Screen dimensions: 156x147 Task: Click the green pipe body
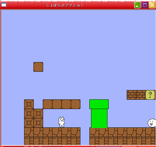tap(99, 118)
